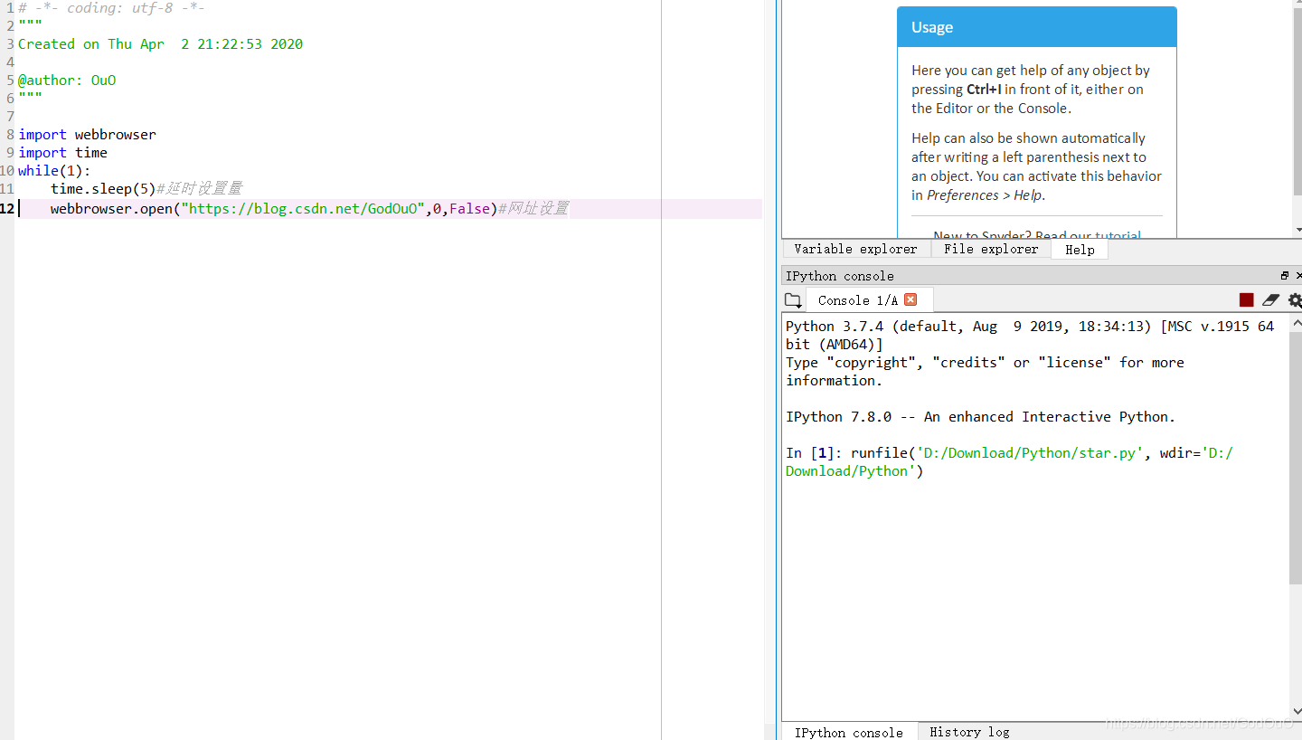Screen dimensions: 1302x740
Task: Click the 'False' argument in webbrowser.open
Action: 469,209
